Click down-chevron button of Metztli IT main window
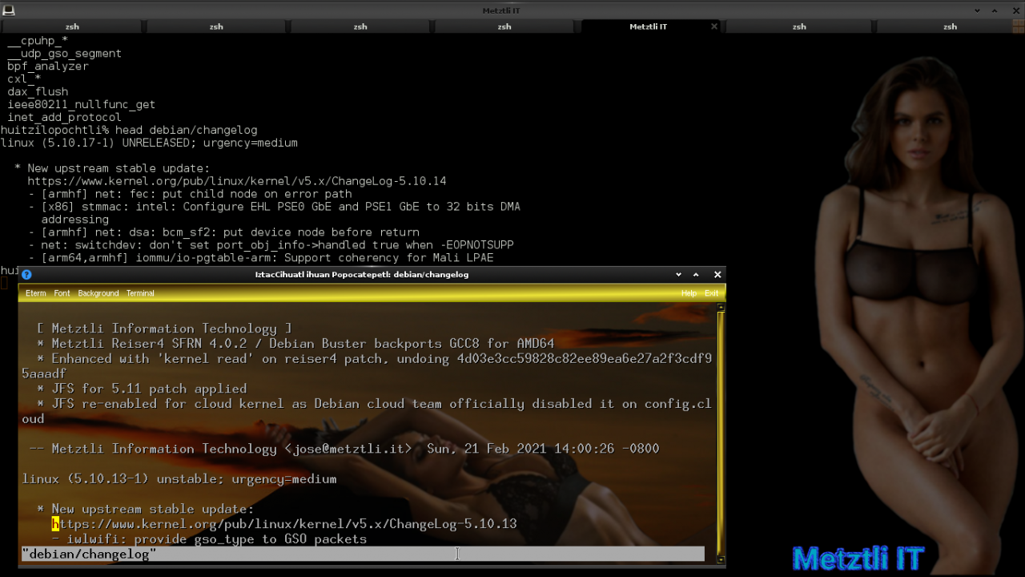 point(977,10)
